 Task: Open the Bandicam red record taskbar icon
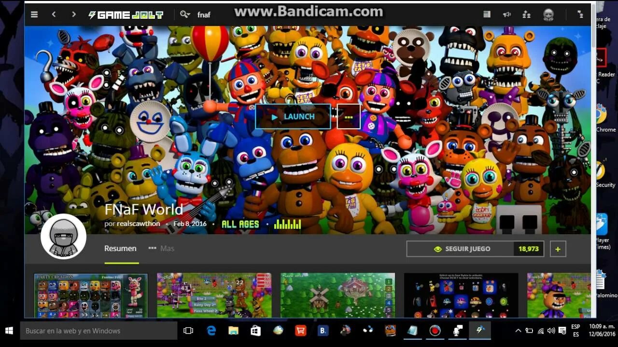[435, 331]
